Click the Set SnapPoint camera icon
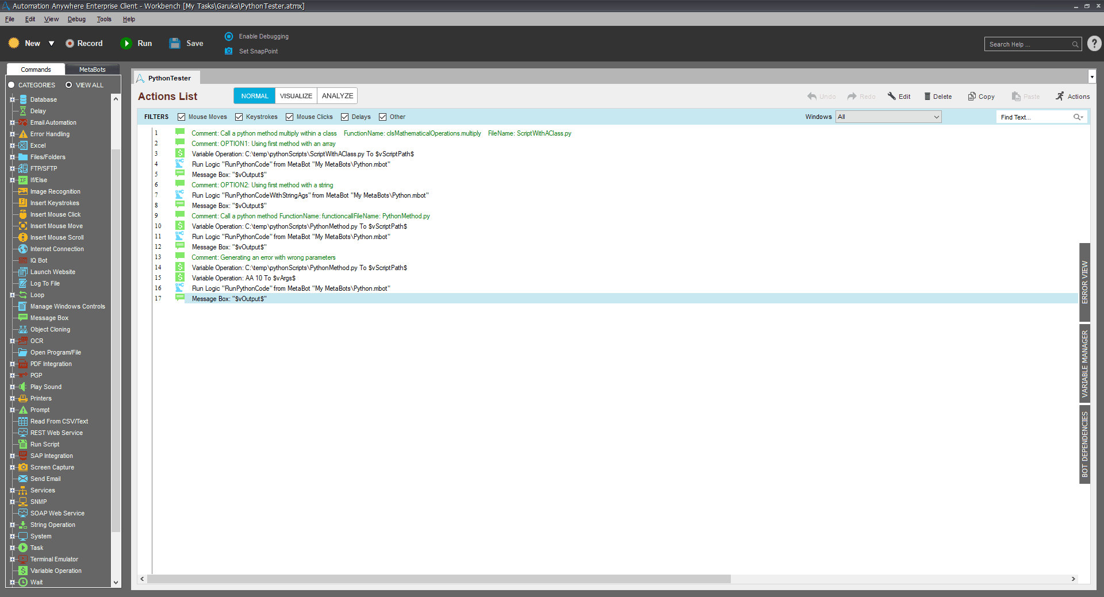 click(x=229, y=51)
